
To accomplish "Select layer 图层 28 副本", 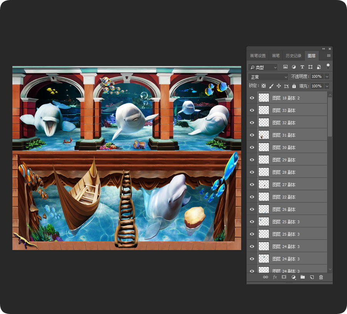I will pyautogui.click(x=292, y=172).
